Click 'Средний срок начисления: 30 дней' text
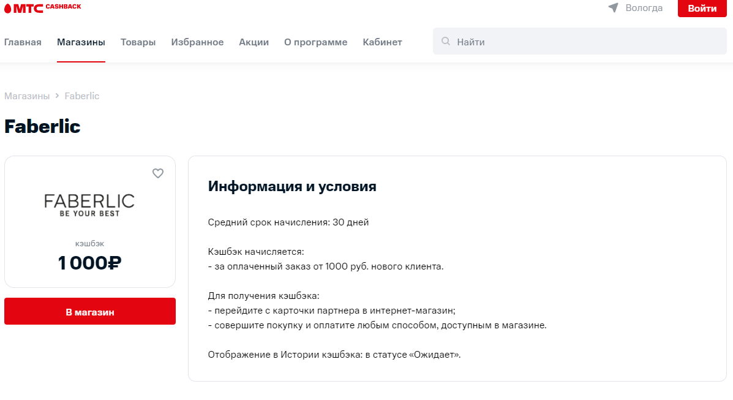The width and height of the screenshot is (733, 400). pyautogui.click(x=288, y=222)
